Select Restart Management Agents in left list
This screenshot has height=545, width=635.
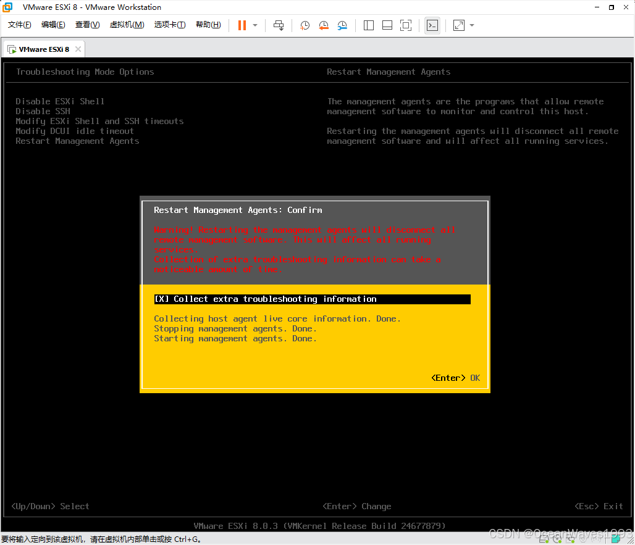click(77, 141)
